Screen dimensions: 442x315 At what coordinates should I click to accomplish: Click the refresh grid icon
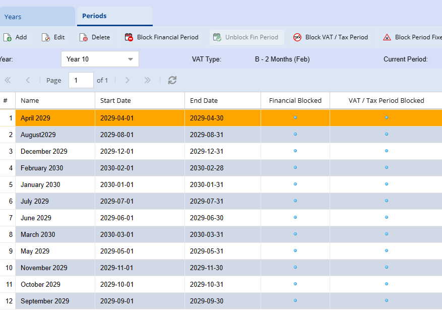(172, 80)
